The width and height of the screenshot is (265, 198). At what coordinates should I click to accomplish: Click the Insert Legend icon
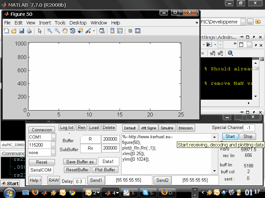[120, 31]
